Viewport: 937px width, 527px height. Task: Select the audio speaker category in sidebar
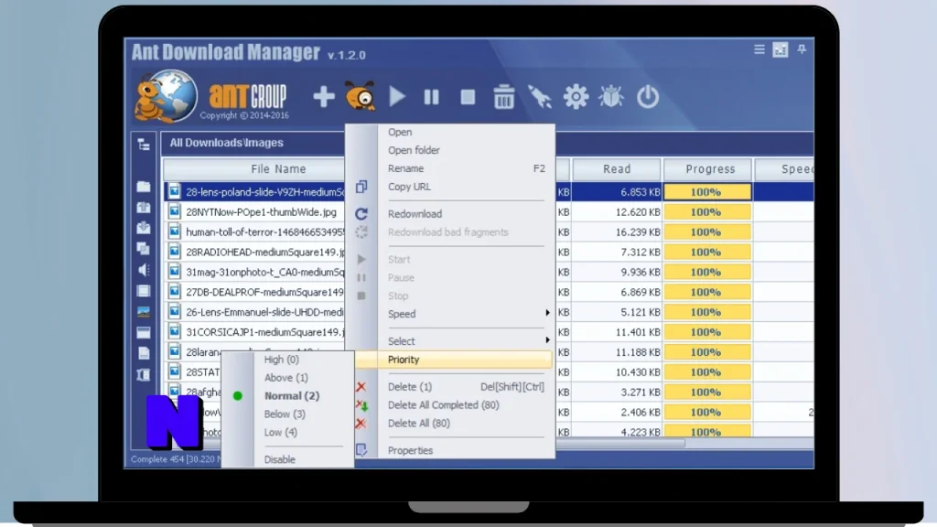[x=144, y=270]
